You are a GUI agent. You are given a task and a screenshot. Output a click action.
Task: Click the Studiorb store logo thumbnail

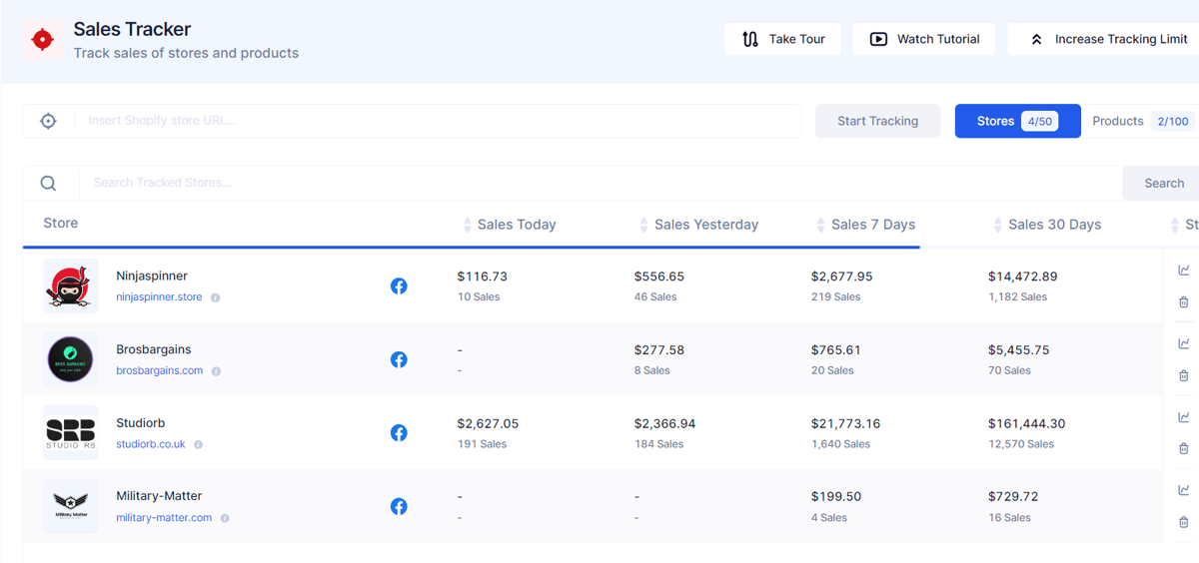[71, 432]
